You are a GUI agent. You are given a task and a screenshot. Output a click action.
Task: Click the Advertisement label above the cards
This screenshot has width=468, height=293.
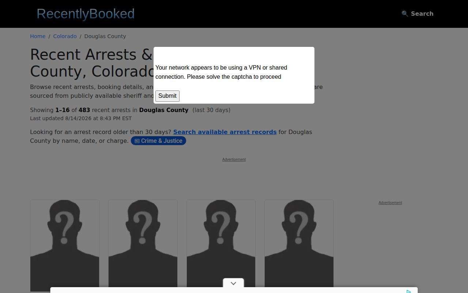234,159
